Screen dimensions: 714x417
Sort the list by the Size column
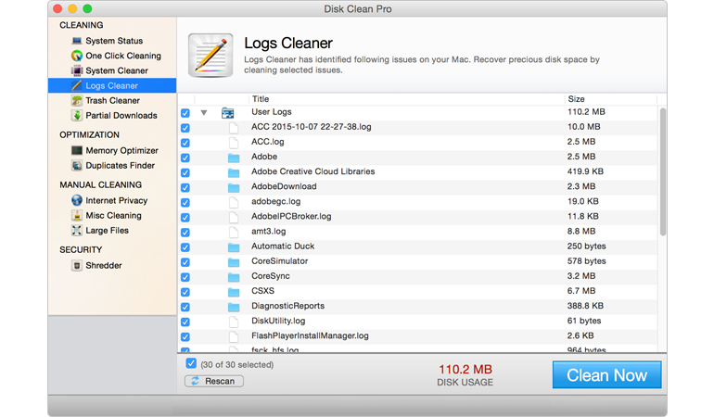(x=577, y=99)
